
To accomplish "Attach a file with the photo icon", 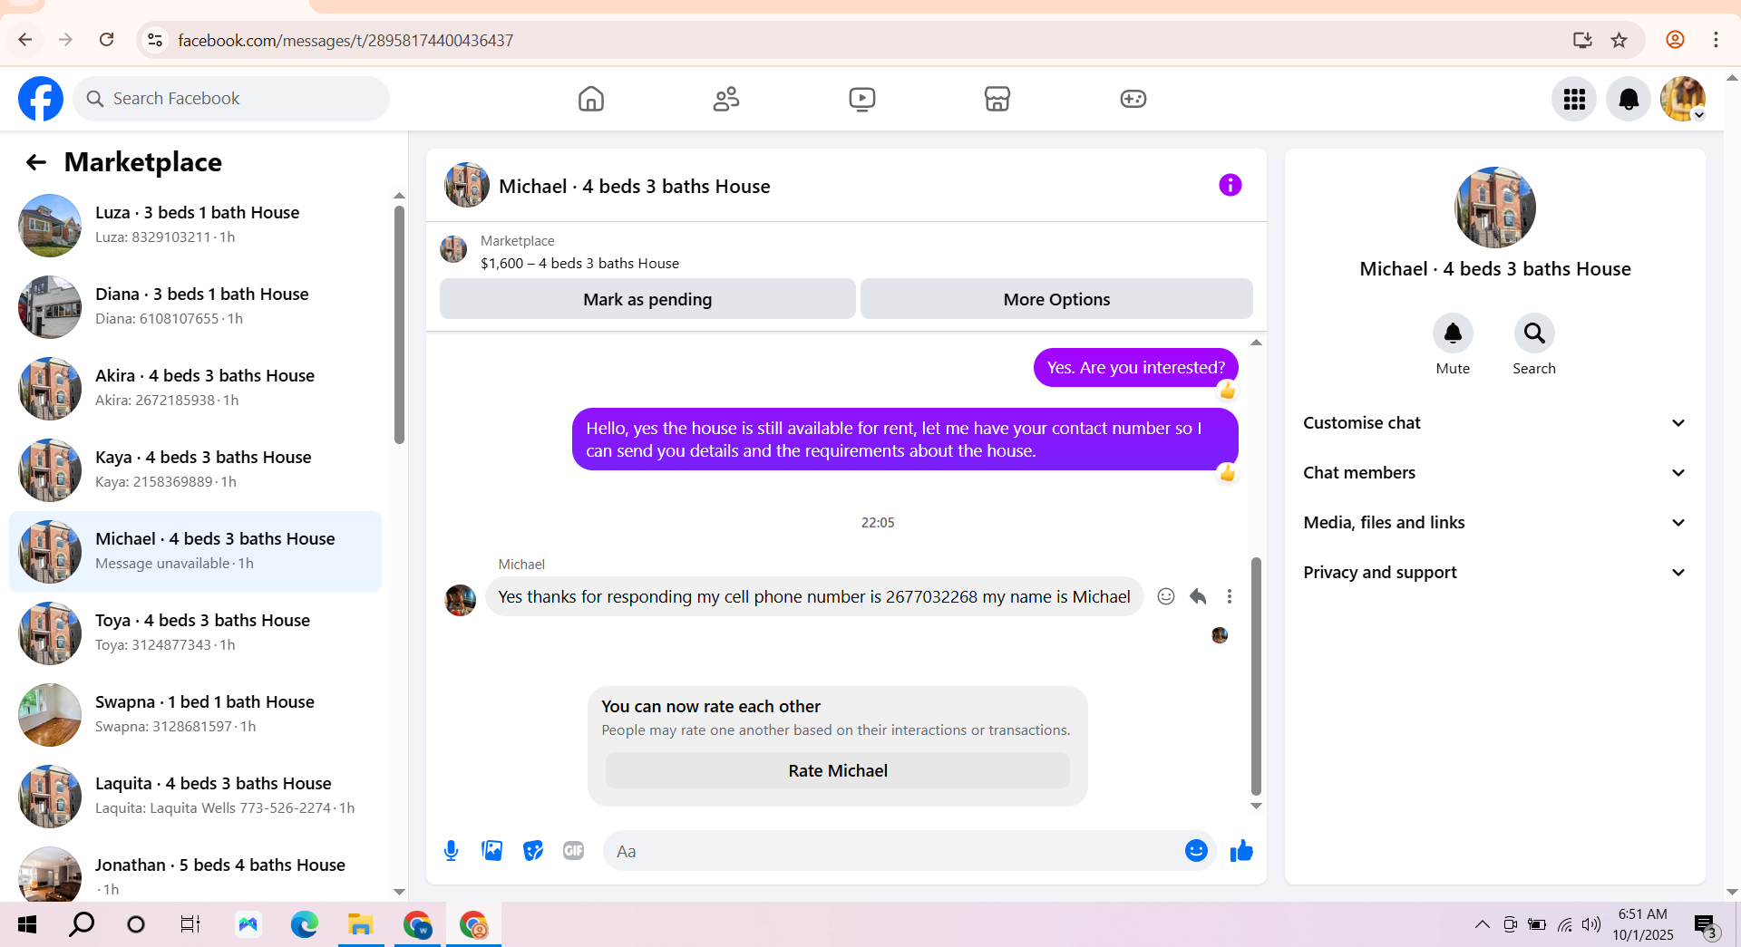I will tap(492, 851).
